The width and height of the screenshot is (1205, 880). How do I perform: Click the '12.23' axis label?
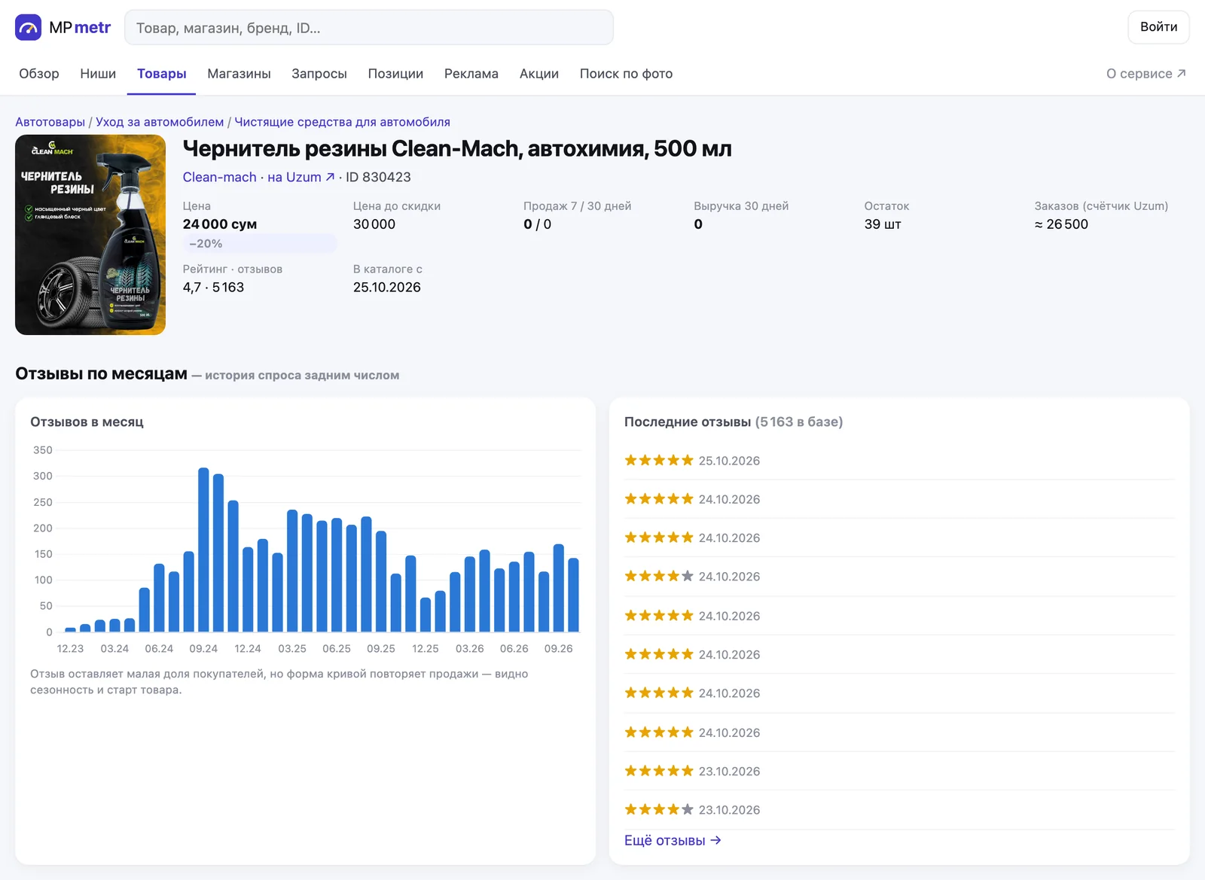(x=70, y=649)
